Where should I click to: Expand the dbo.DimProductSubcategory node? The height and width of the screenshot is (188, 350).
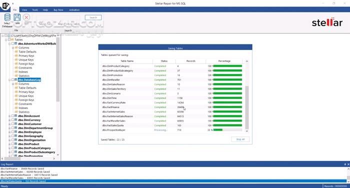pyautogui.click(x=9, y=152)
